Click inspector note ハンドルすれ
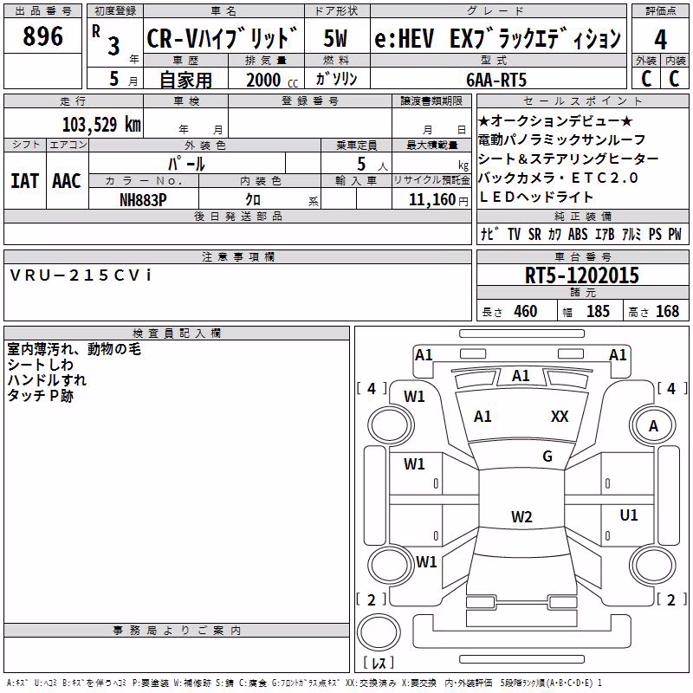693x693 pixels. (47, 380)
